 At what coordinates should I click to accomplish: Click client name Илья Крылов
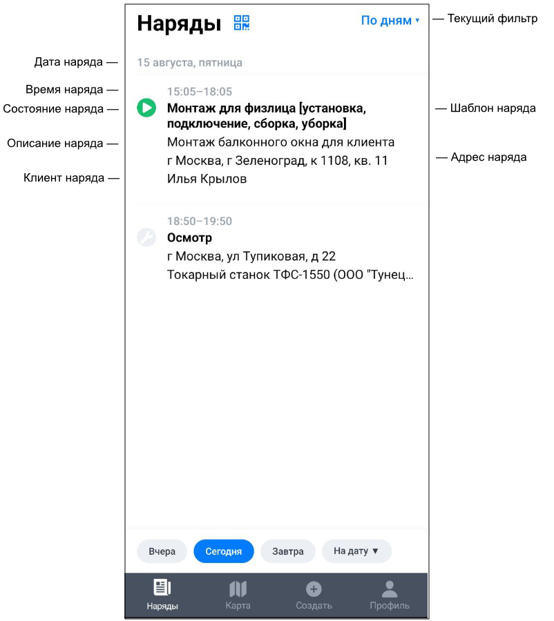[x=207, y=179]
